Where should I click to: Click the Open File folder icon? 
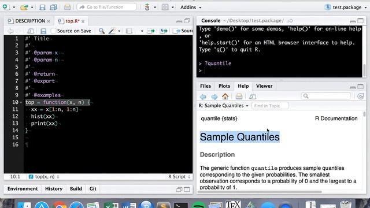[24, 8]
